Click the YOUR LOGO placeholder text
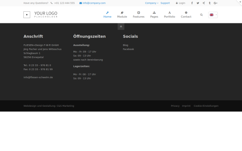The width and height of the screenshot is (242, 151). [x=46, y=14]
